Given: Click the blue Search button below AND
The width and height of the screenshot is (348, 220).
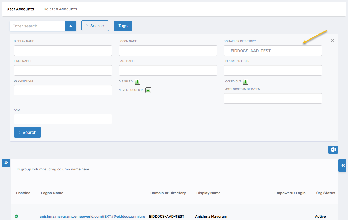Looking at the screenshot, I should coord(27,132).
